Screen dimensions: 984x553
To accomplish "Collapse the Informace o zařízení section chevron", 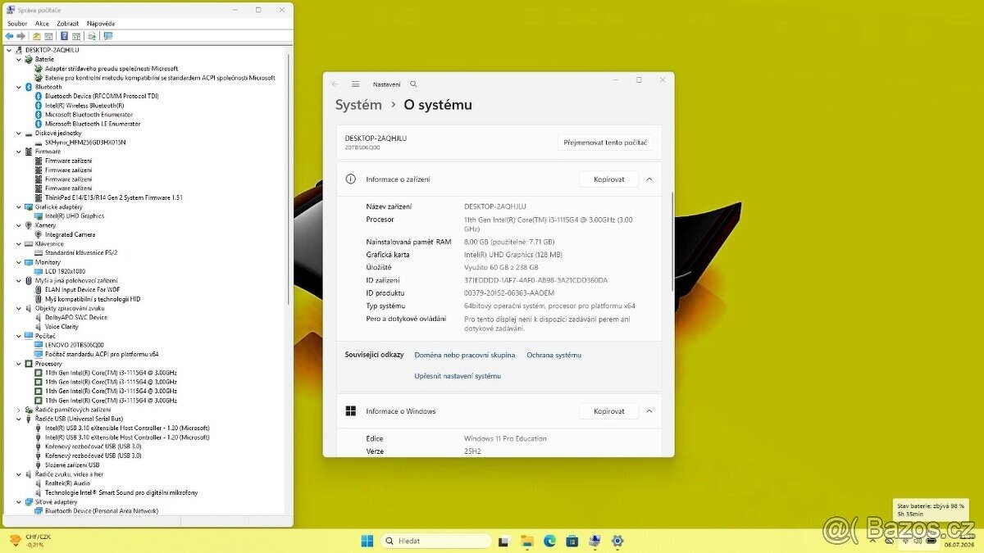I will 649,179.
